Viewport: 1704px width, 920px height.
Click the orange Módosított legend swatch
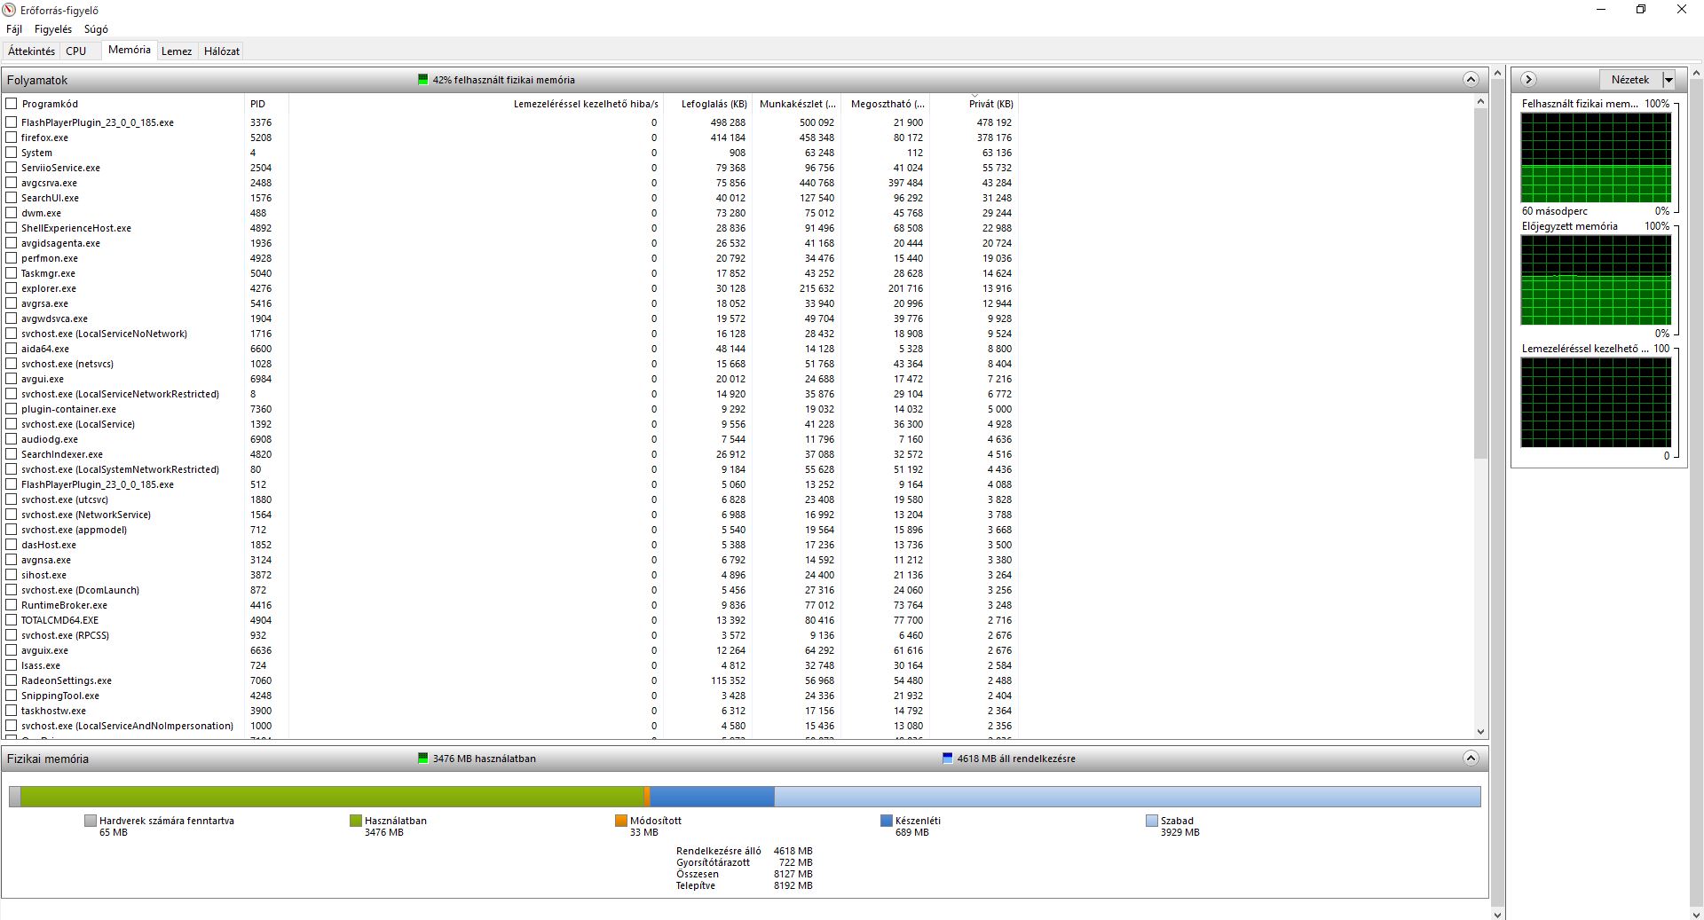pos(621,821)
